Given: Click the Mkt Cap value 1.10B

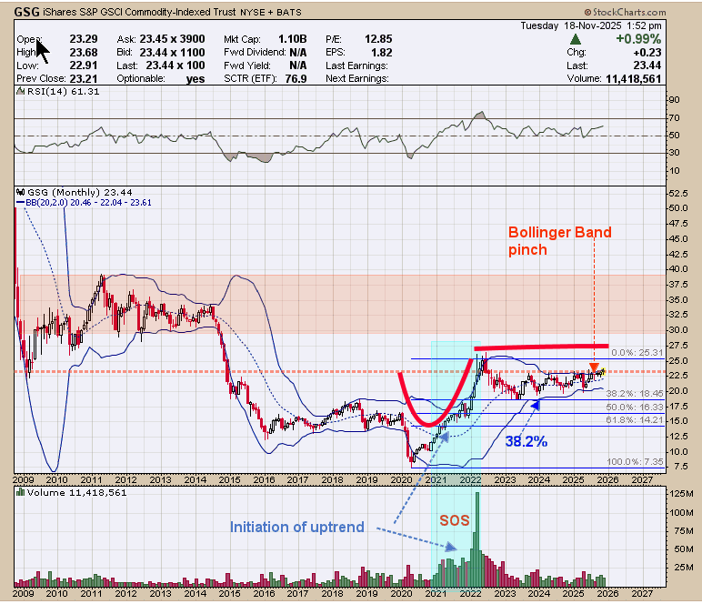Looking at the screenshot, I should [x=293, y=39].
